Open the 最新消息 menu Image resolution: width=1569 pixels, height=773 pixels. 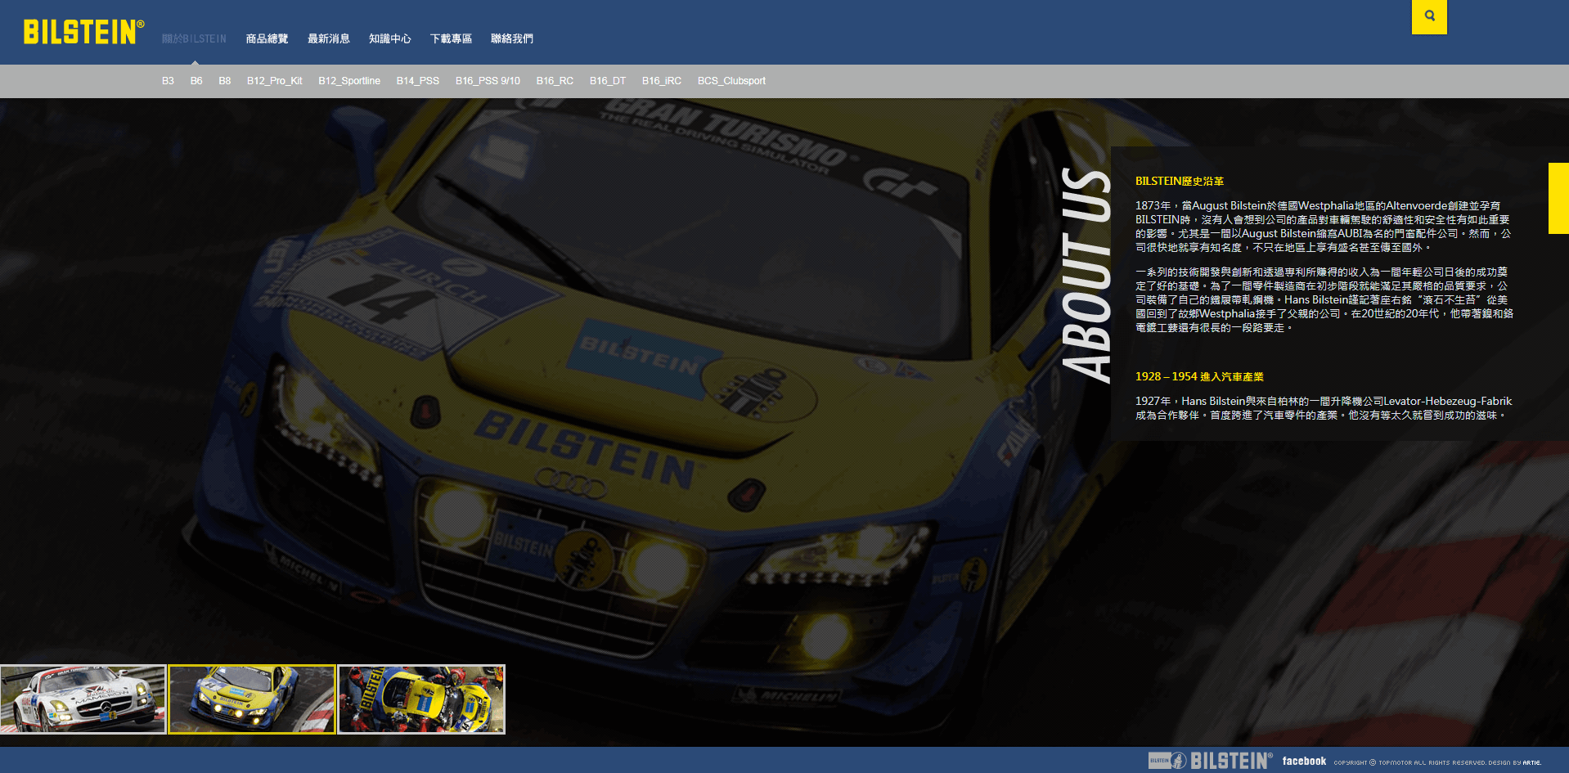tap(328, 38)
